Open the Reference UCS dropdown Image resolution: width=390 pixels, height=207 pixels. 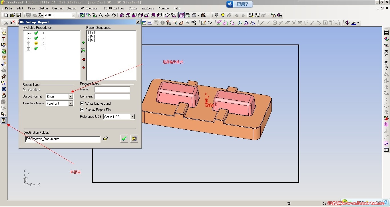coord(132,117)
